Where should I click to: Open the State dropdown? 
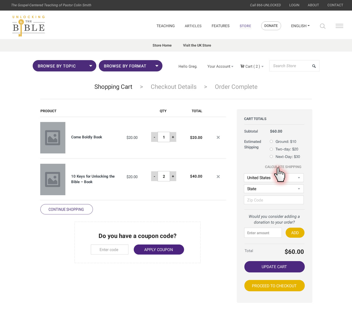click(274, 189)
